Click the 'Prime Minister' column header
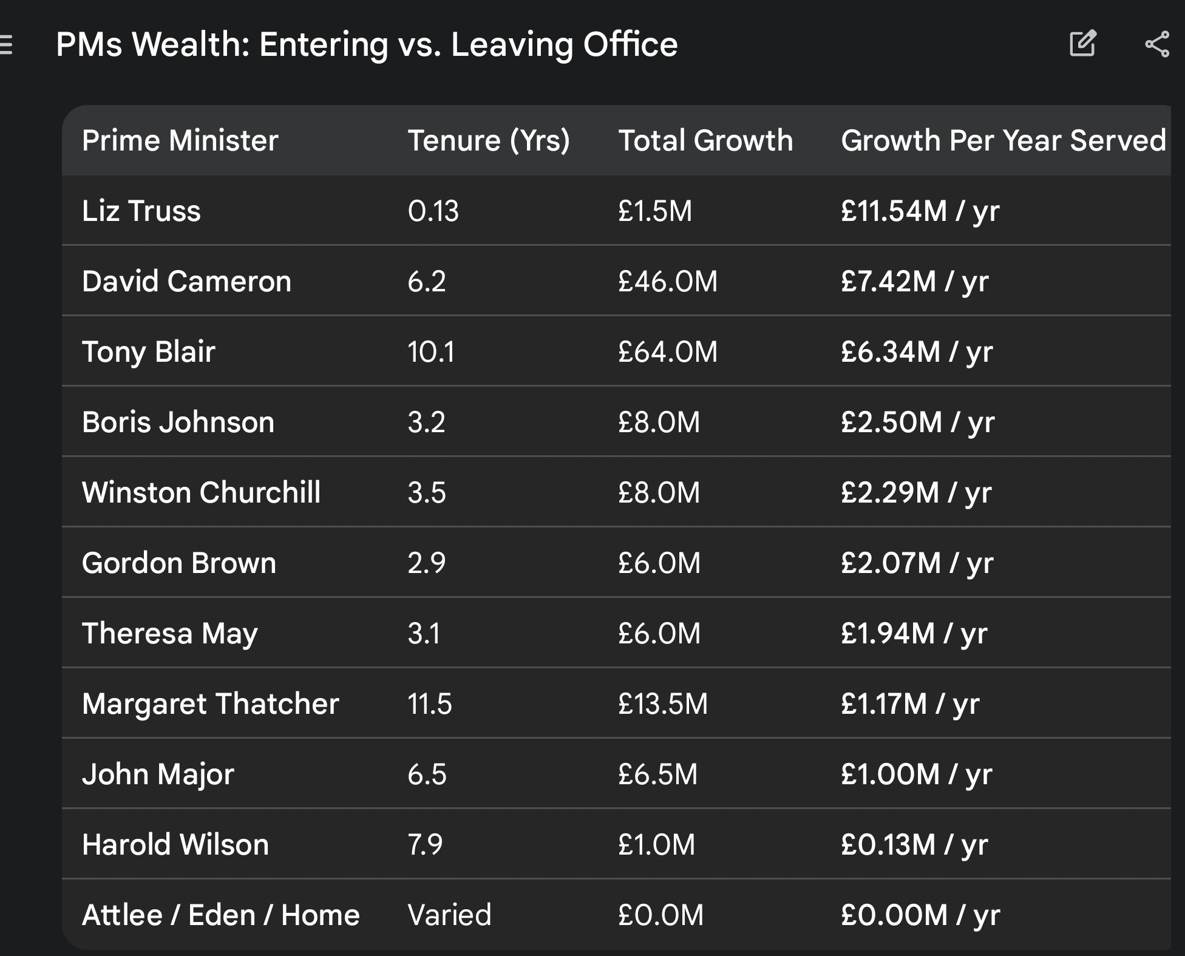The image size is (1185, 956). [180, 141]
